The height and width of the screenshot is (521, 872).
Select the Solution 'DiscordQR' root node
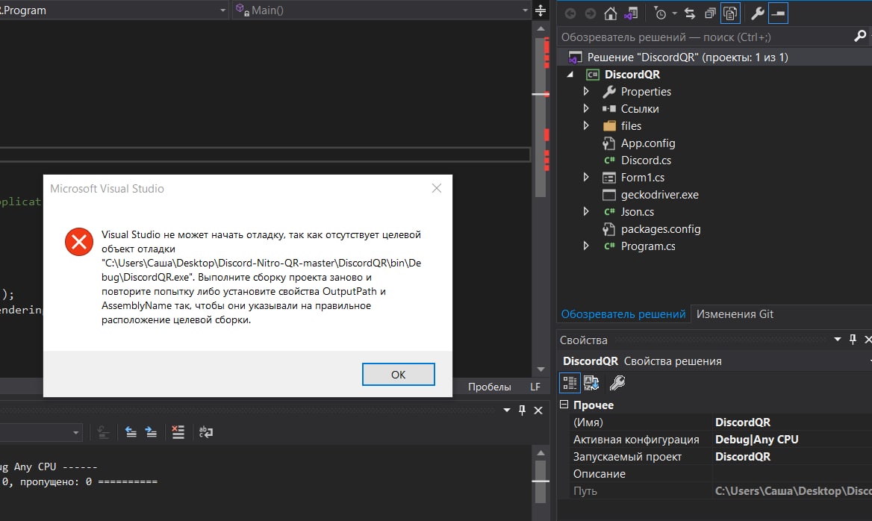click(x=688, y=57)
